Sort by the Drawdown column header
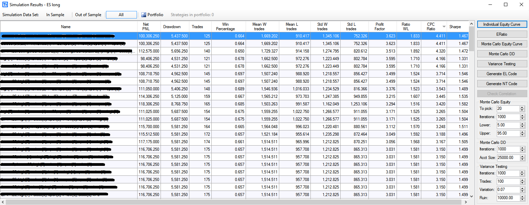This screenshot has height=205, width=529. [x=175, y=27]
